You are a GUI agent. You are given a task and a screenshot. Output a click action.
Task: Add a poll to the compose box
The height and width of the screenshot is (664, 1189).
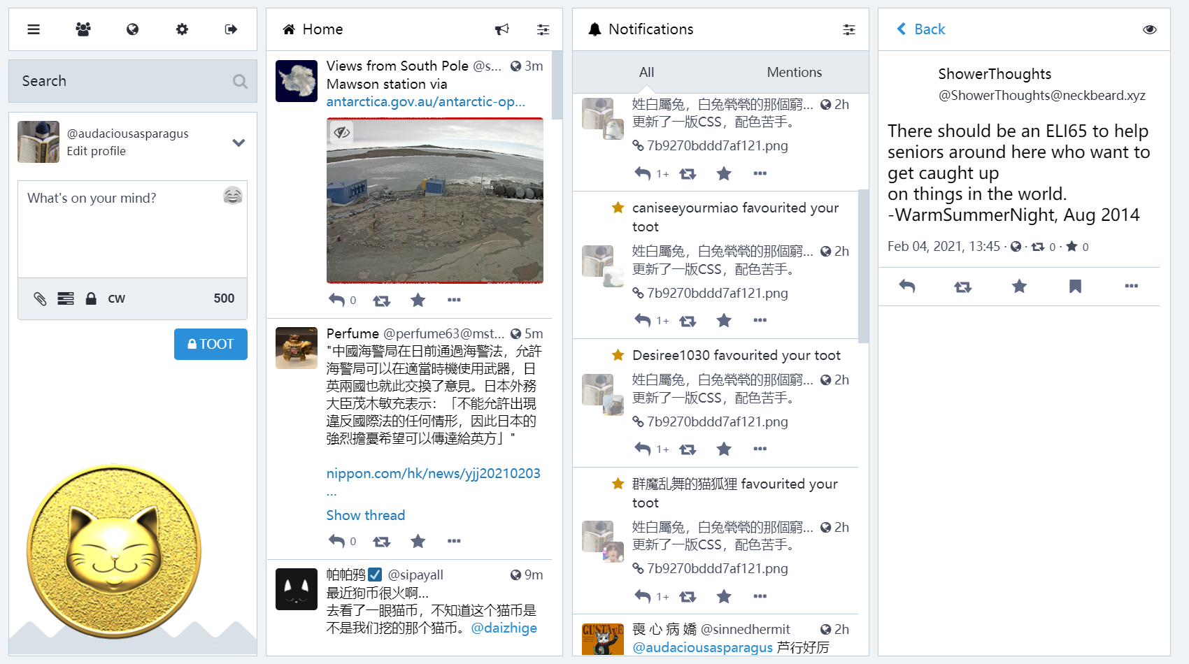coord(66,298)
